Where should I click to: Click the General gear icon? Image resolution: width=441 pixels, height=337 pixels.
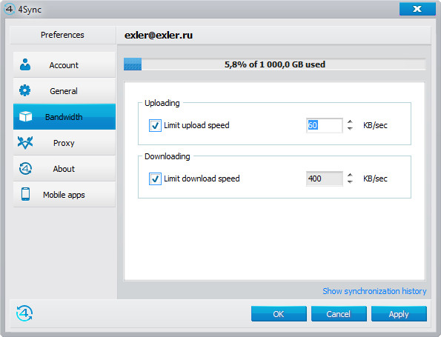click(x=25, y=90)
